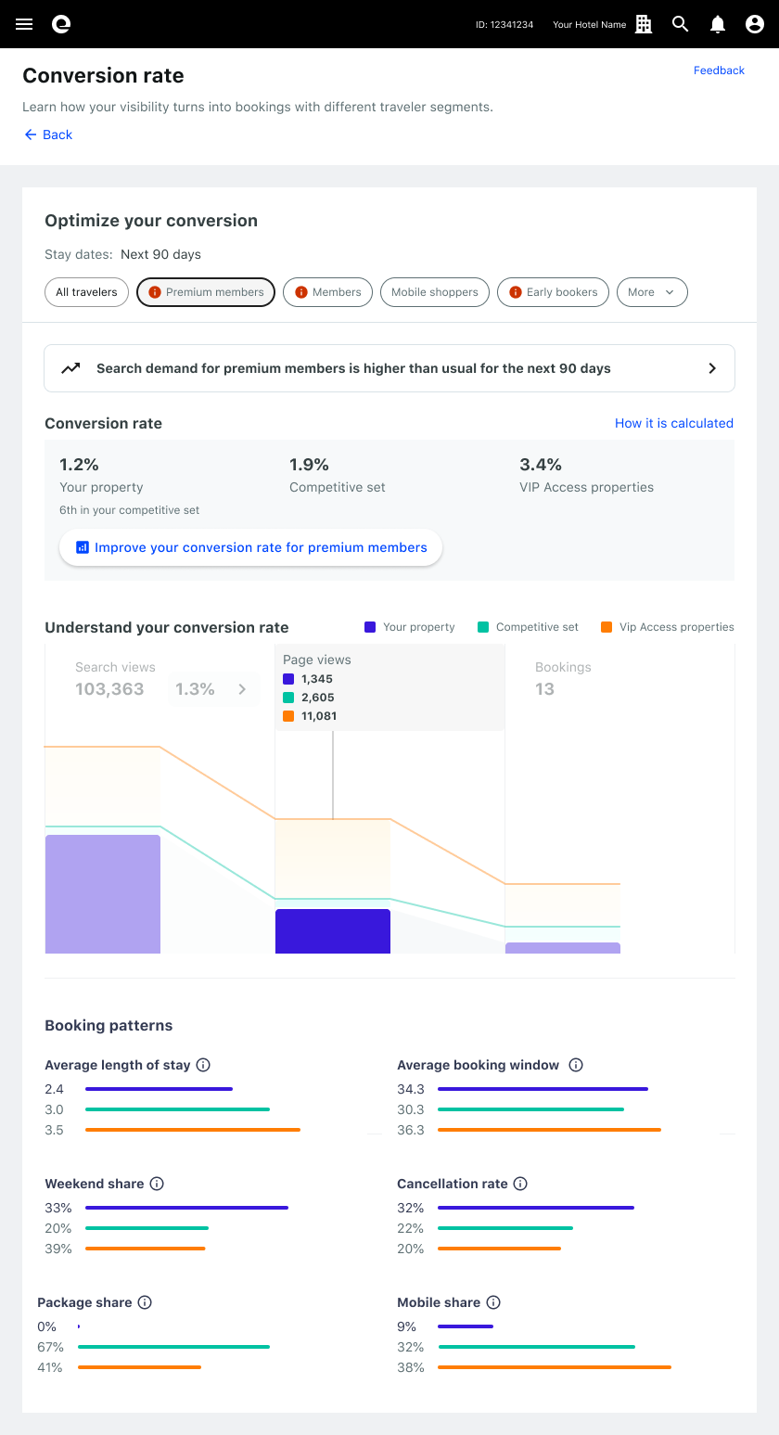Image resolution: width=779 pixels, height=1435 pixels.
Task: Open the notifications bell
Action: point(718,24)
